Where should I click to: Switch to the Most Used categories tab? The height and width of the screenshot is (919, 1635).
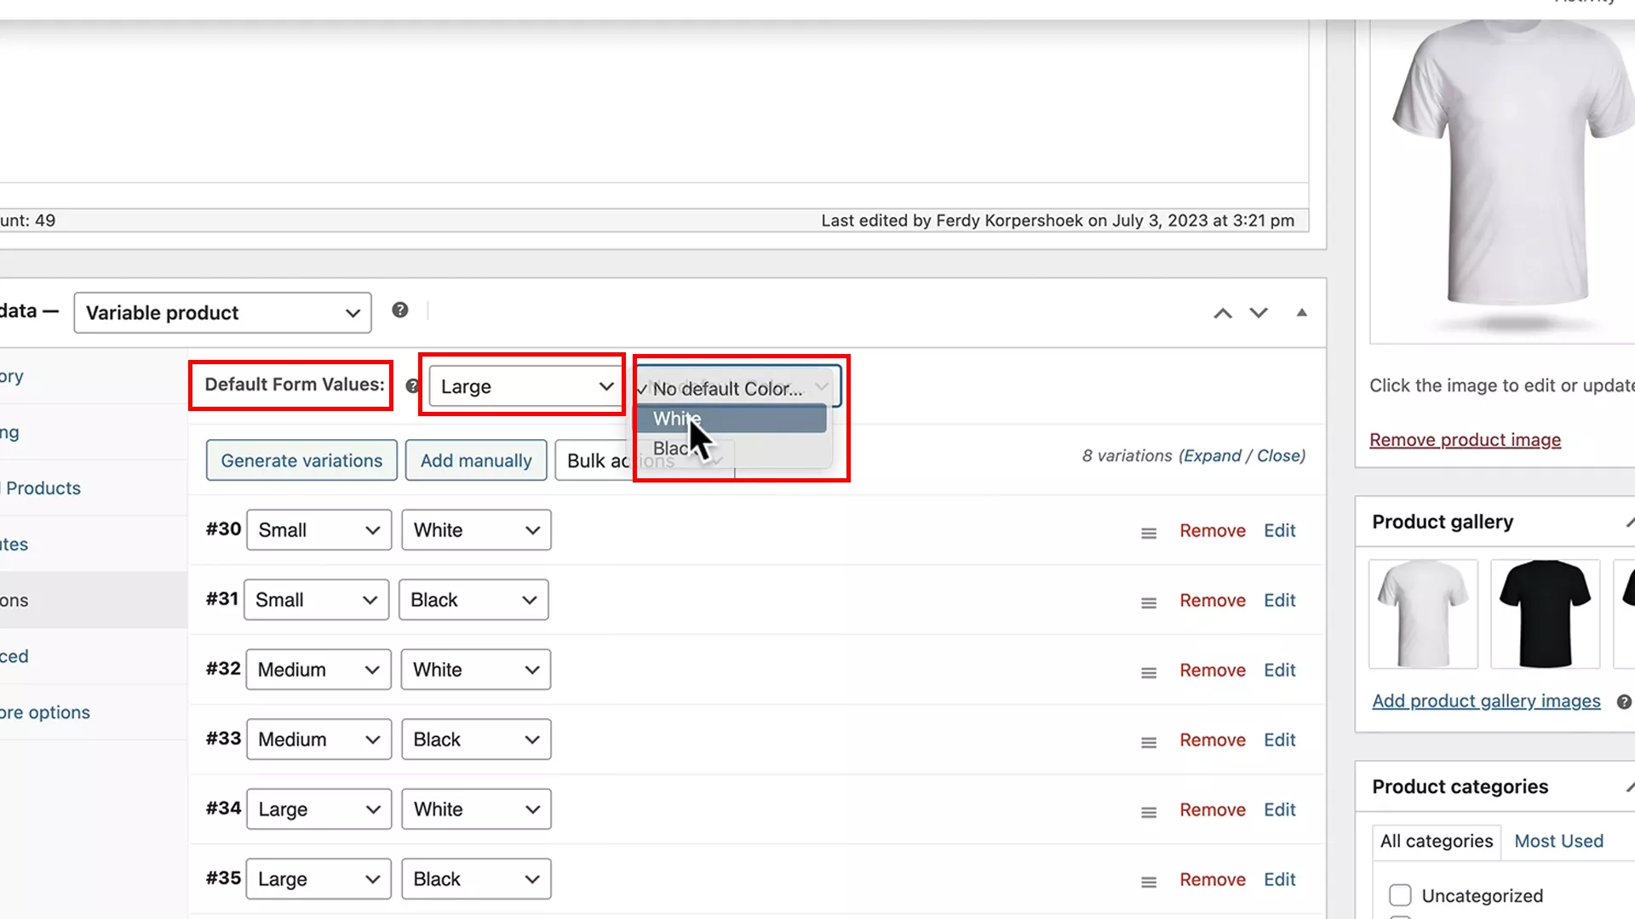click(1558, 841)
